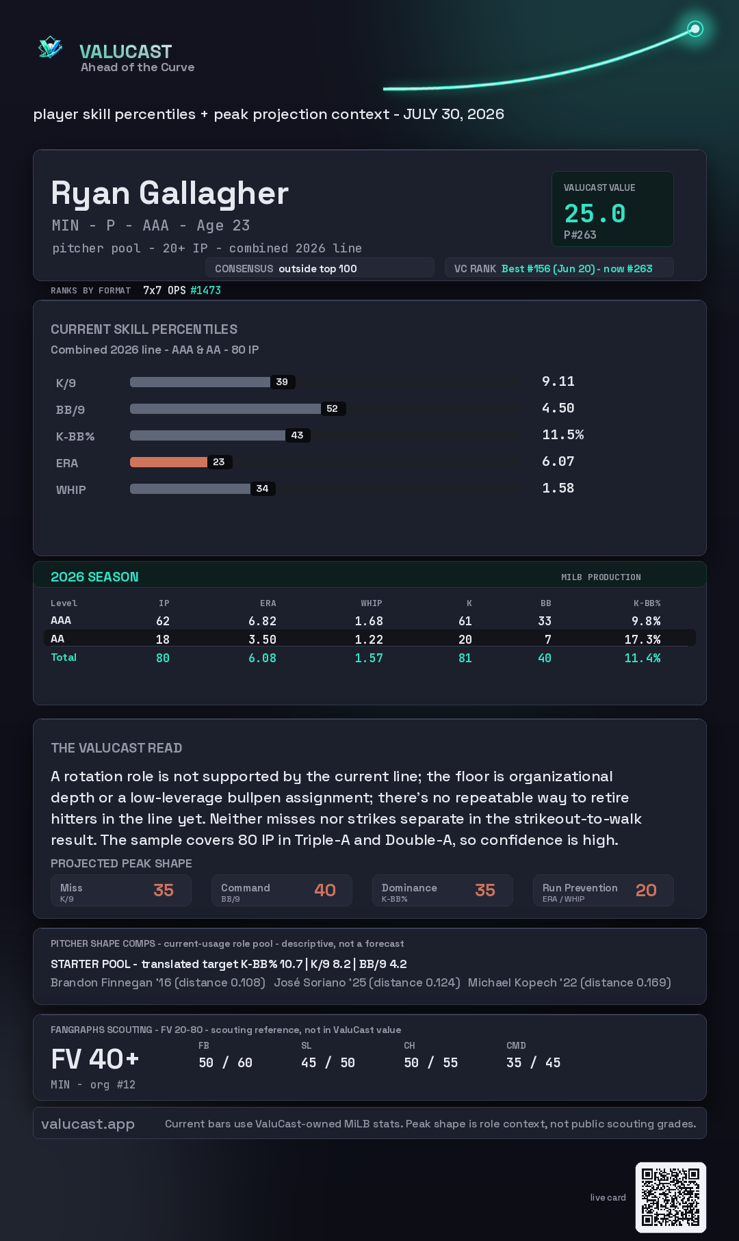Open the live card QR code
The height and width of the screenshot is (1241, 739).
point(671,1197)
